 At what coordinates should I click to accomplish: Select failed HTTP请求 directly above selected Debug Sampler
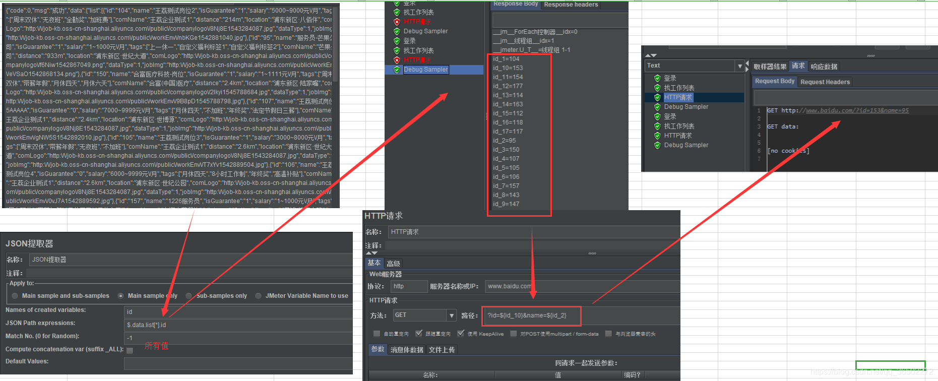pos(417,60)
